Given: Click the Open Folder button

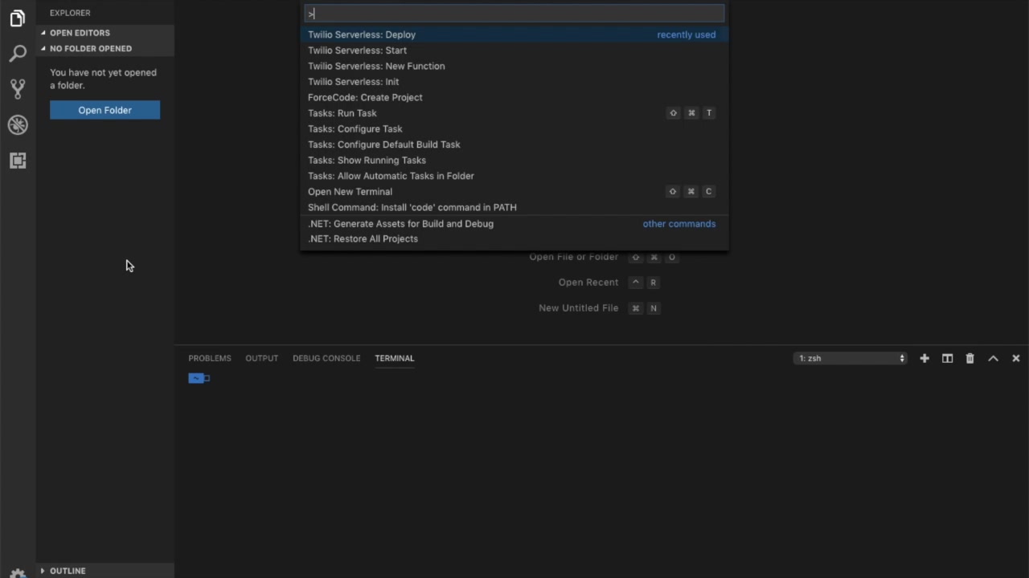Looking at the screenshot, I should point(105,110).
